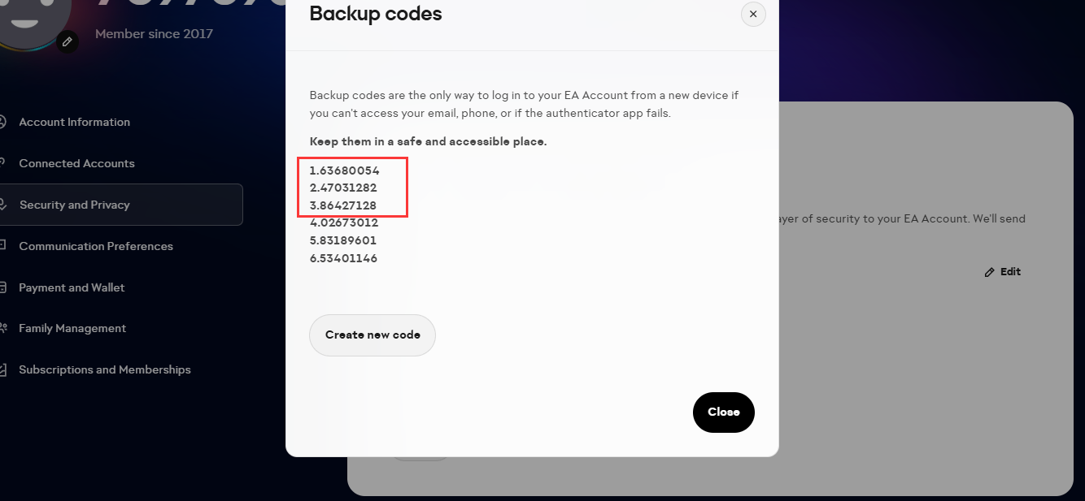
Task: Click backup code number 1
Action: click(x=344, y=171)
